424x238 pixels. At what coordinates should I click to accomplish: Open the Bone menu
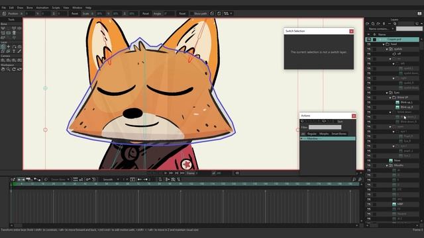click(29, 7)
